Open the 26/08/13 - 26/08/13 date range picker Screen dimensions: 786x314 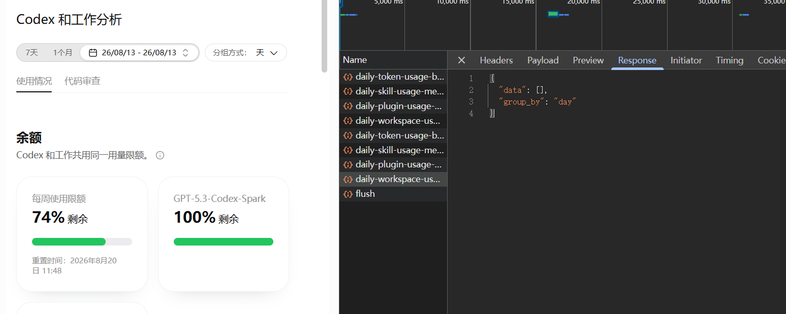[x=139, y=52]
